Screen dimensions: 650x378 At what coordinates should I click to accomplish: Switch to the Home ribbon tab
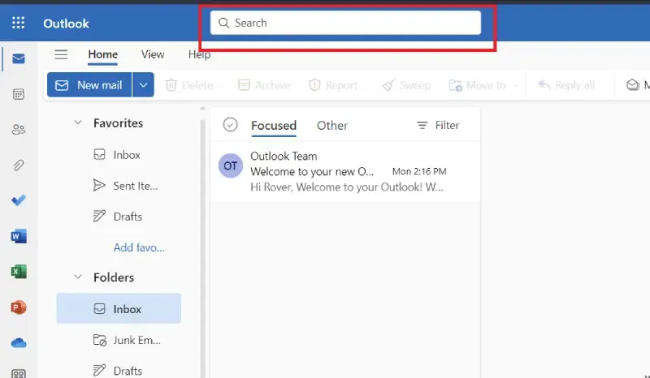coord(103,54)
